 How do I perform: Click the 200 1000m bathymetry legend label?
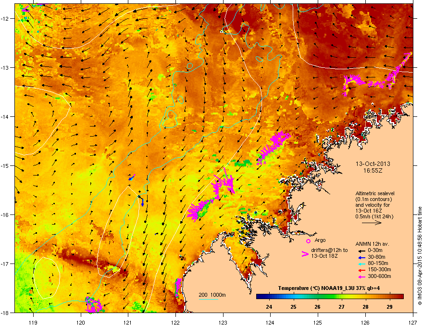(212, 295)
